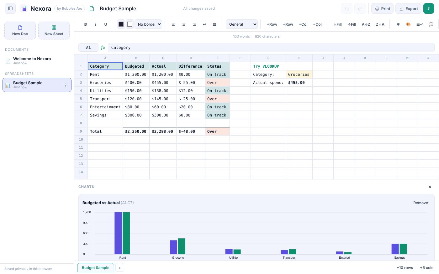
Task: Open Budget Sample options three-dot menu
Action: (65, 85)
